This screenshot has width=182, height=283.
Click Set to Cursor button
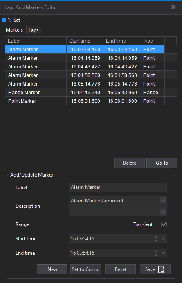(x=85, y=269)
